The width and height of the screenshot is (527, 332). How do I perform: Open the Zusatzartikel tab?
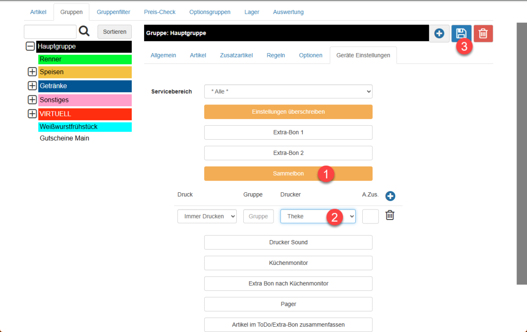(236, 55)
